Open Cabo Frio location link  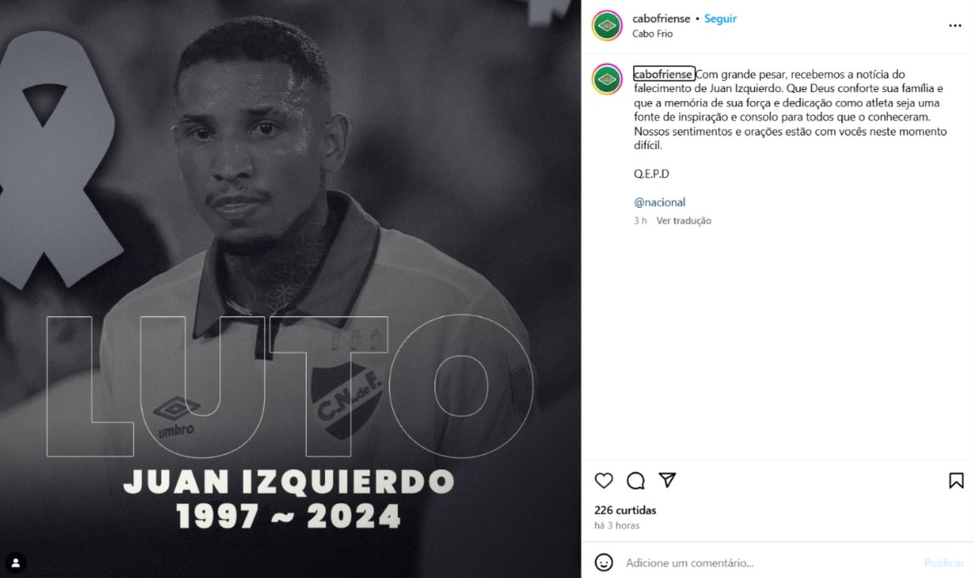(652, 33)
